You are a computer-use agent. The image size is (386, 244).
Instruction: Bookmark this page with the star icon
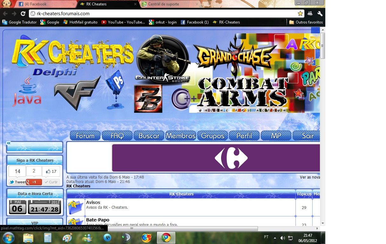300,14
